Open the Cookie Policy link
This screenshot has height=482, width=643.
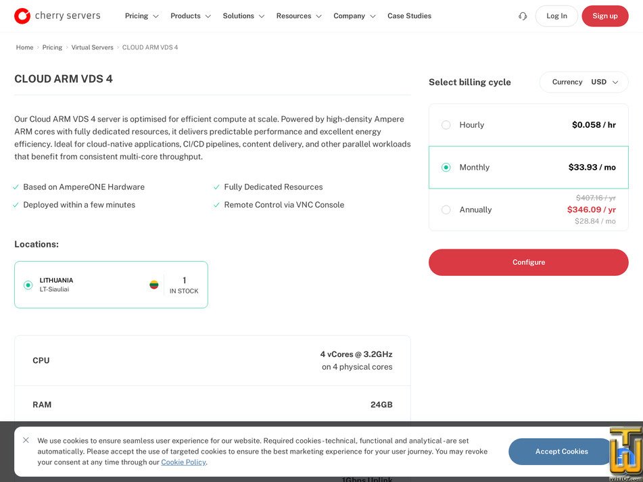pos(183,462)
